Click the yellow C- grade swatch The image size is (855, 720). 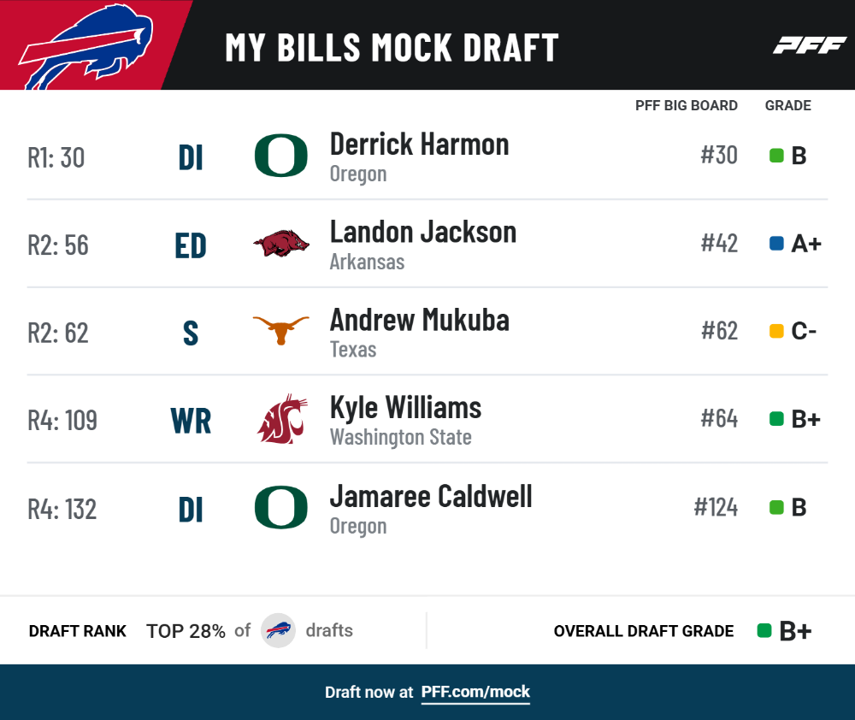point(776,331)
